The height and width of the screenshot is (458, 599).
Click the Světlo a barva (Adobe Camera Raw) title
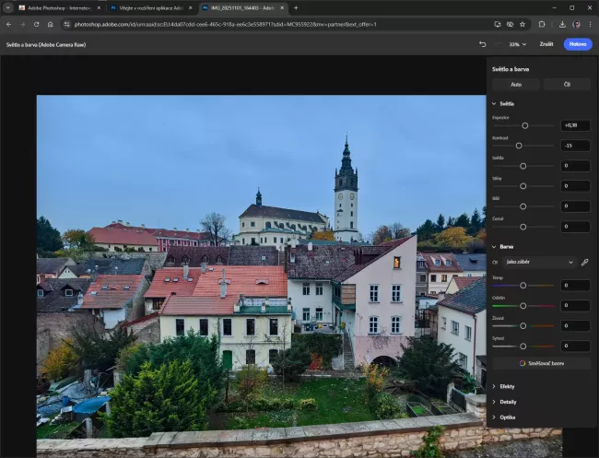point(46,44)
